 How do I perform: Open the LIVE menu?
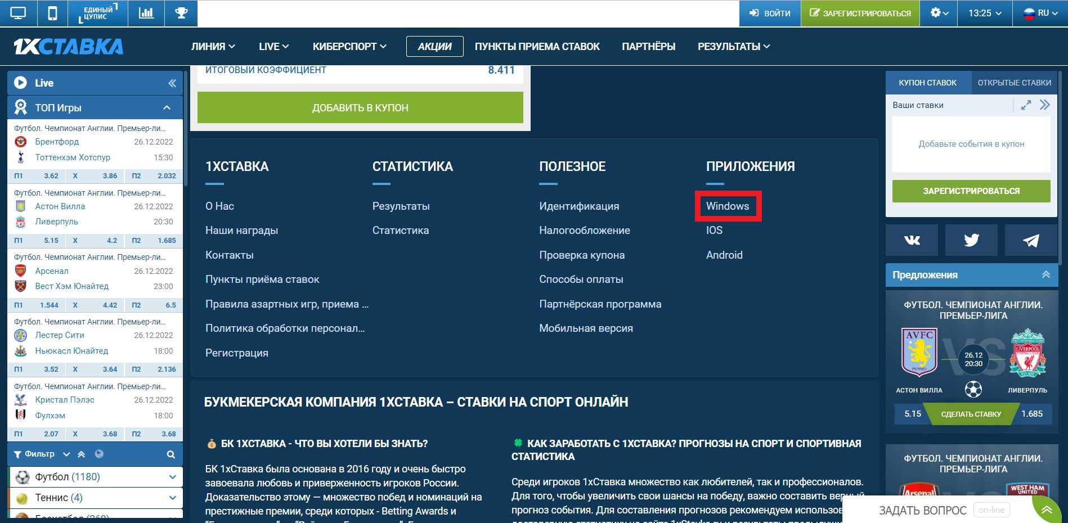[274, 47]
